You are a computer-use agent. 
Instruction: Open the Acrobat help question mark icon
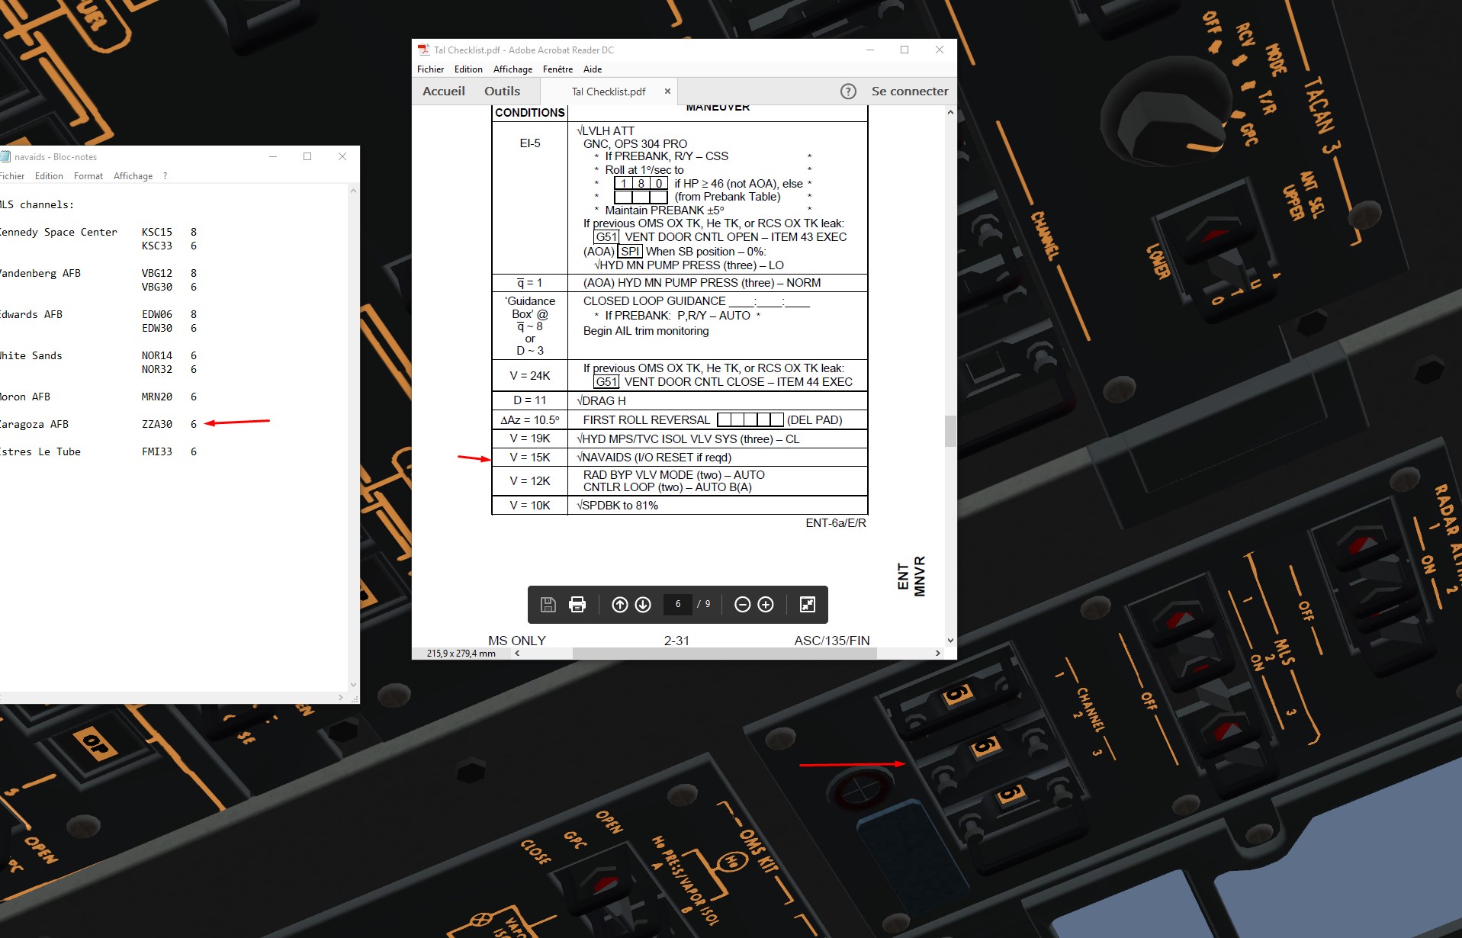click(x=848, y=92)
